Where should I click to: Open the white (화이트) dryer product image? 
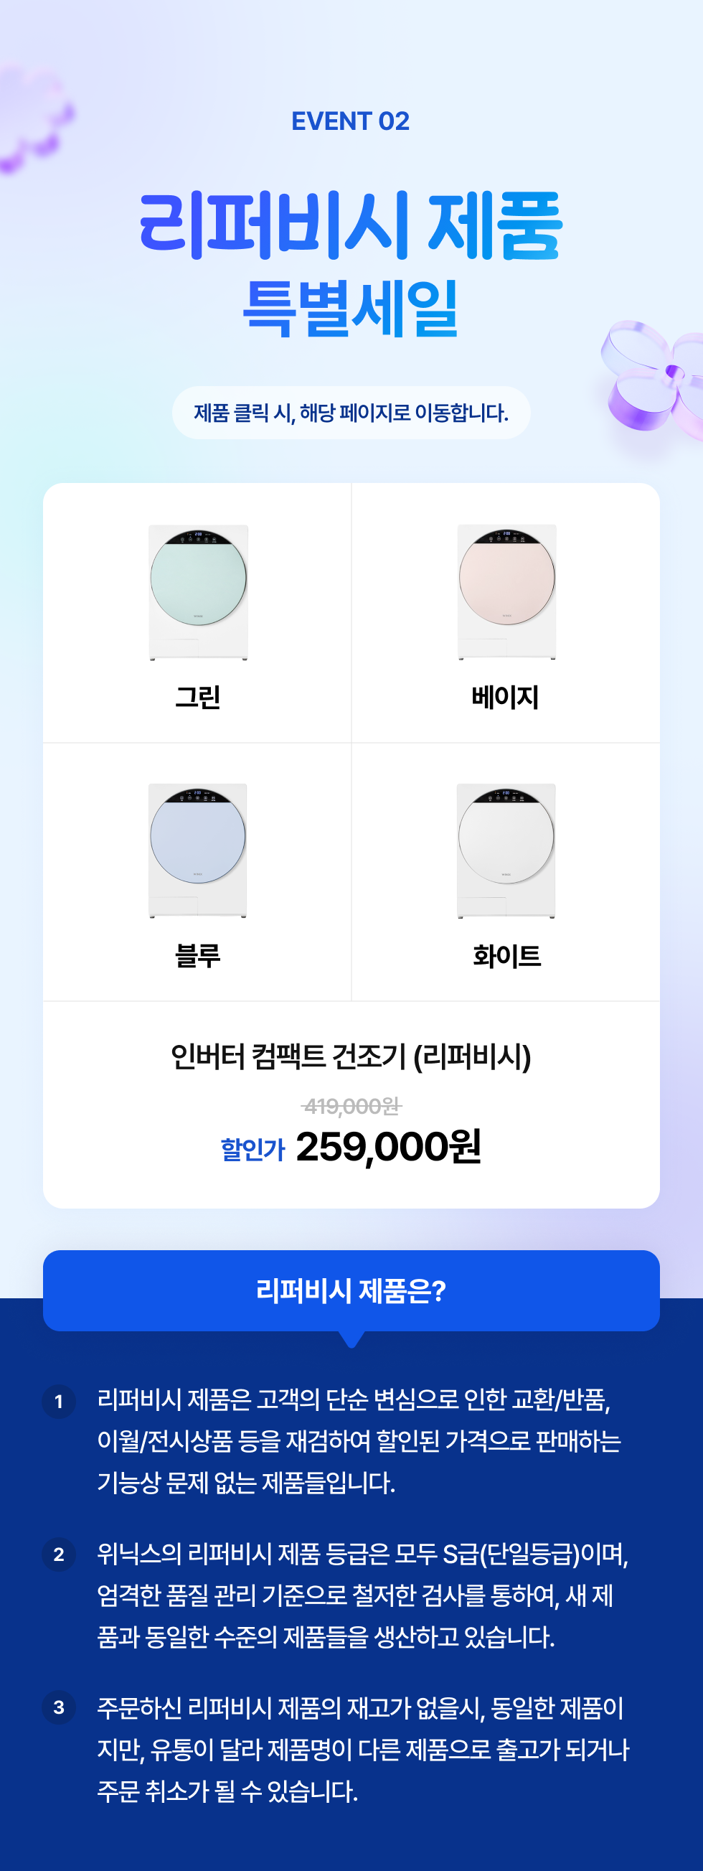click(x=506, y=850)
